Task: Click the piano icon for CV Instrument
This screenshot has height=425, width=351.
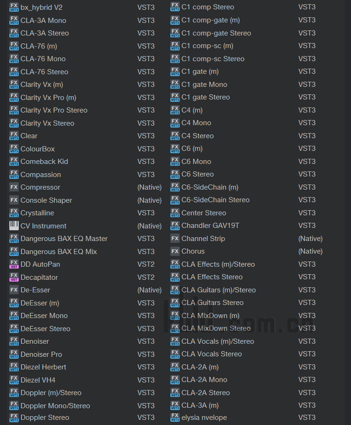Action: pos(14,226)
